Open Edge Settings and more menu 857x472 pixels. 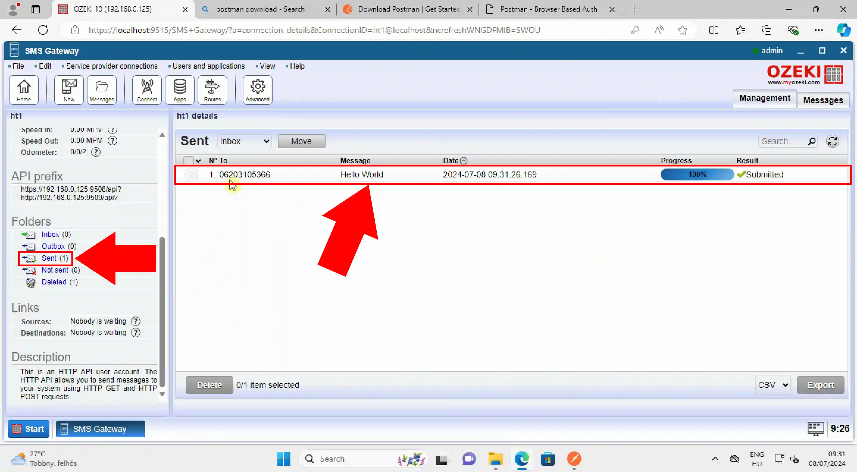click(x=819, y=30)
